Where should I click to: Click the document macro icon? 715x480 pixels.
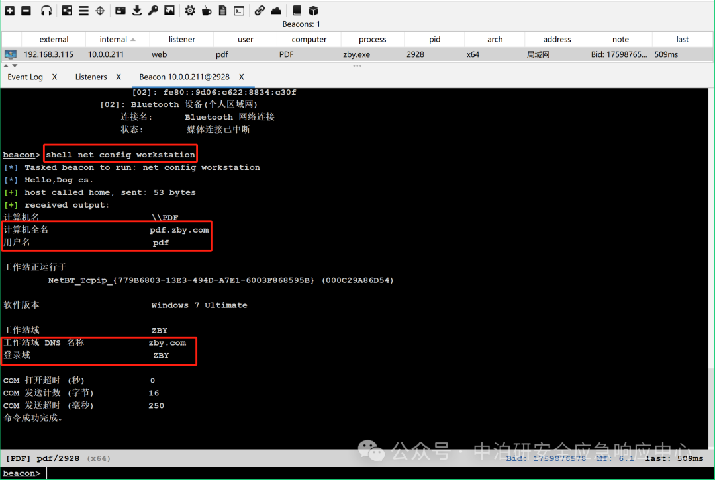[222, 10]
